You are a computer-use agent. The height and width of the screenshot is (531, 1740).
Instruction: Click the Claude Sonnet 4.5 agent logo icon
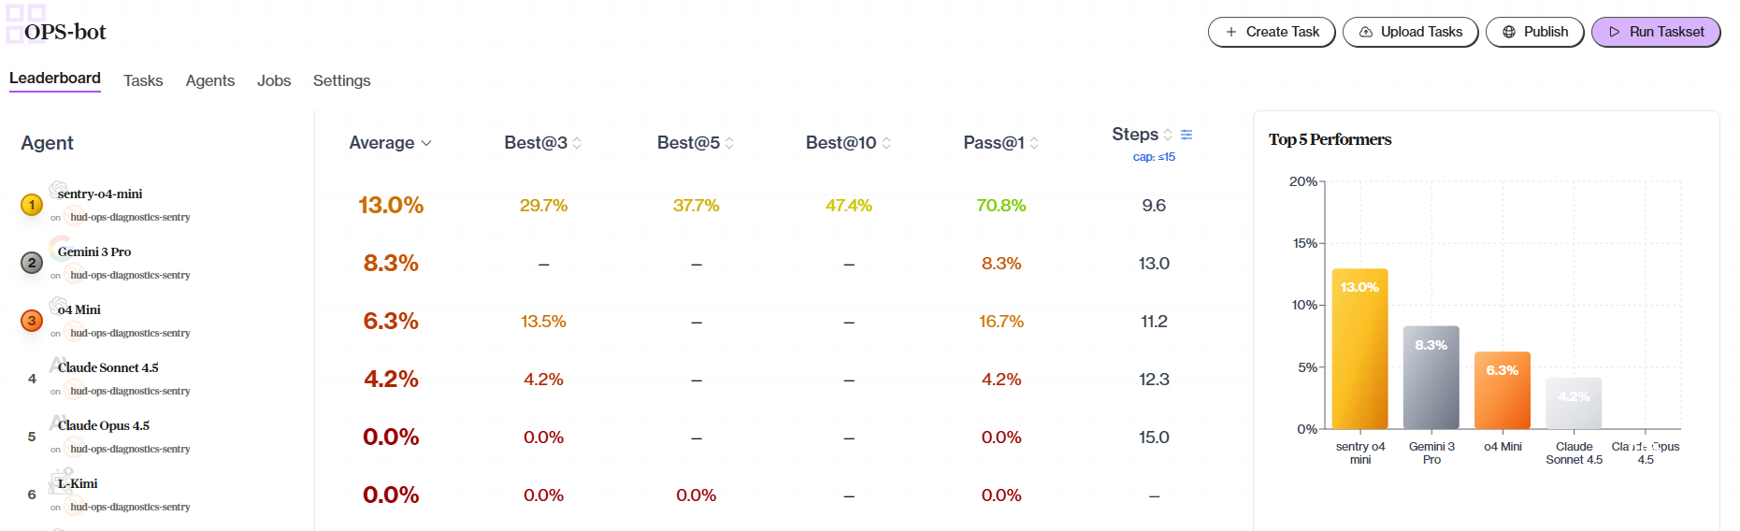coord(58,364)
